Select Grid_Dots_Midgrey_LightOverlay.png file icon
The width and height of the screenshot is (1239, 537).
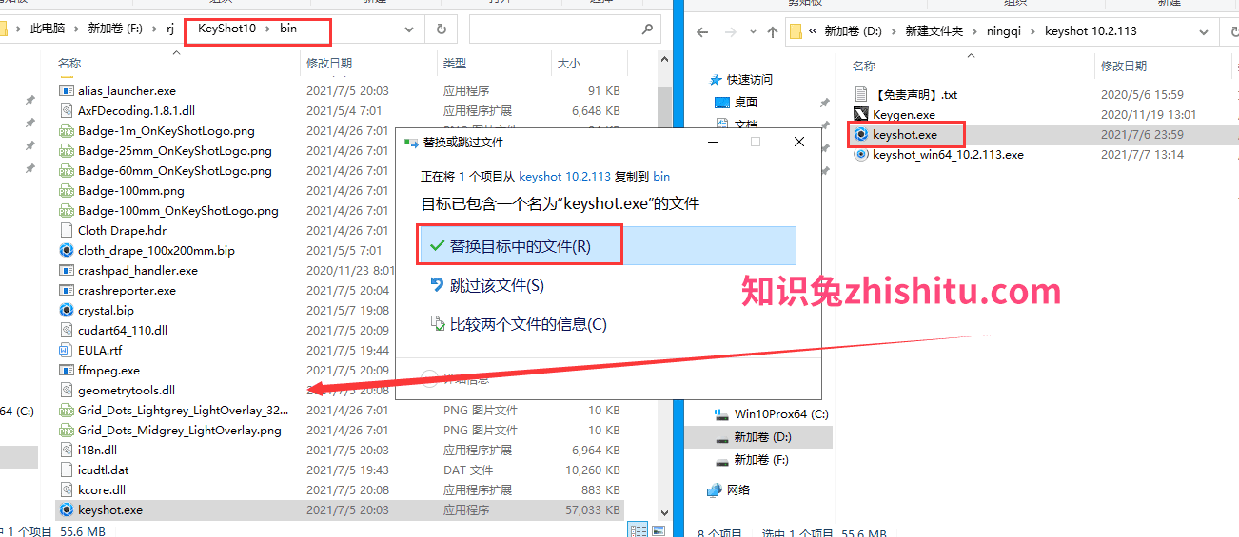click(x=67, y=431)
